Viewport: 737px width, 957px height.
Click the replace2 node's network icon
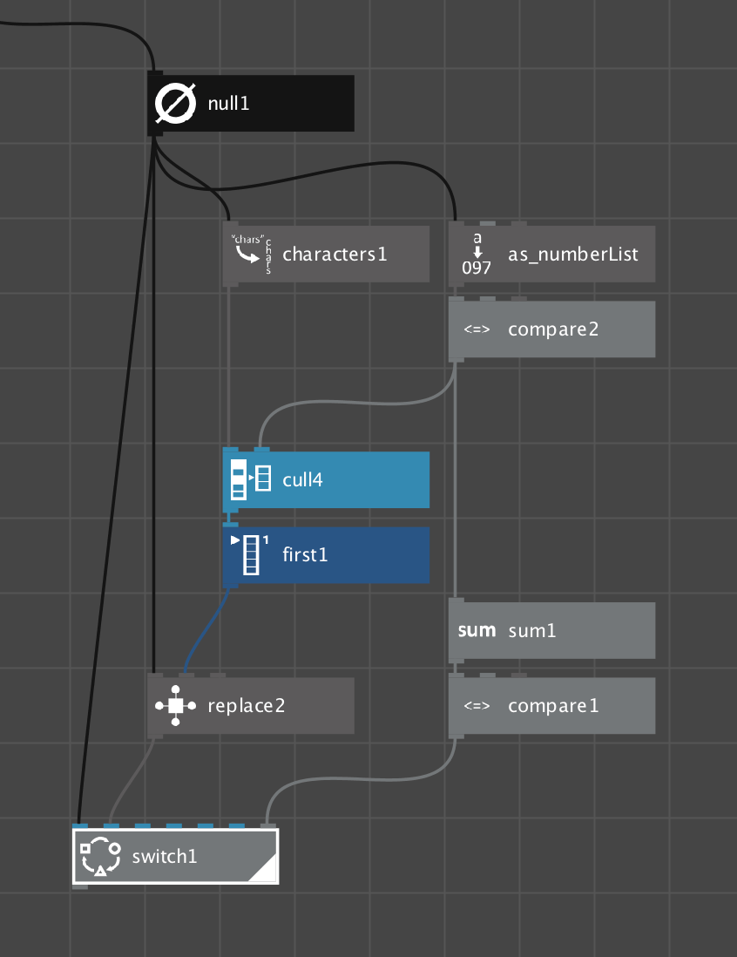click(175, 705)
